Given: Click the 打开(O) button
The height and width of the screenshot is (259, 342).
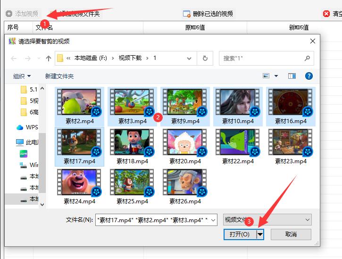Looking at the screenshot, I should click(x=240, y=234).
